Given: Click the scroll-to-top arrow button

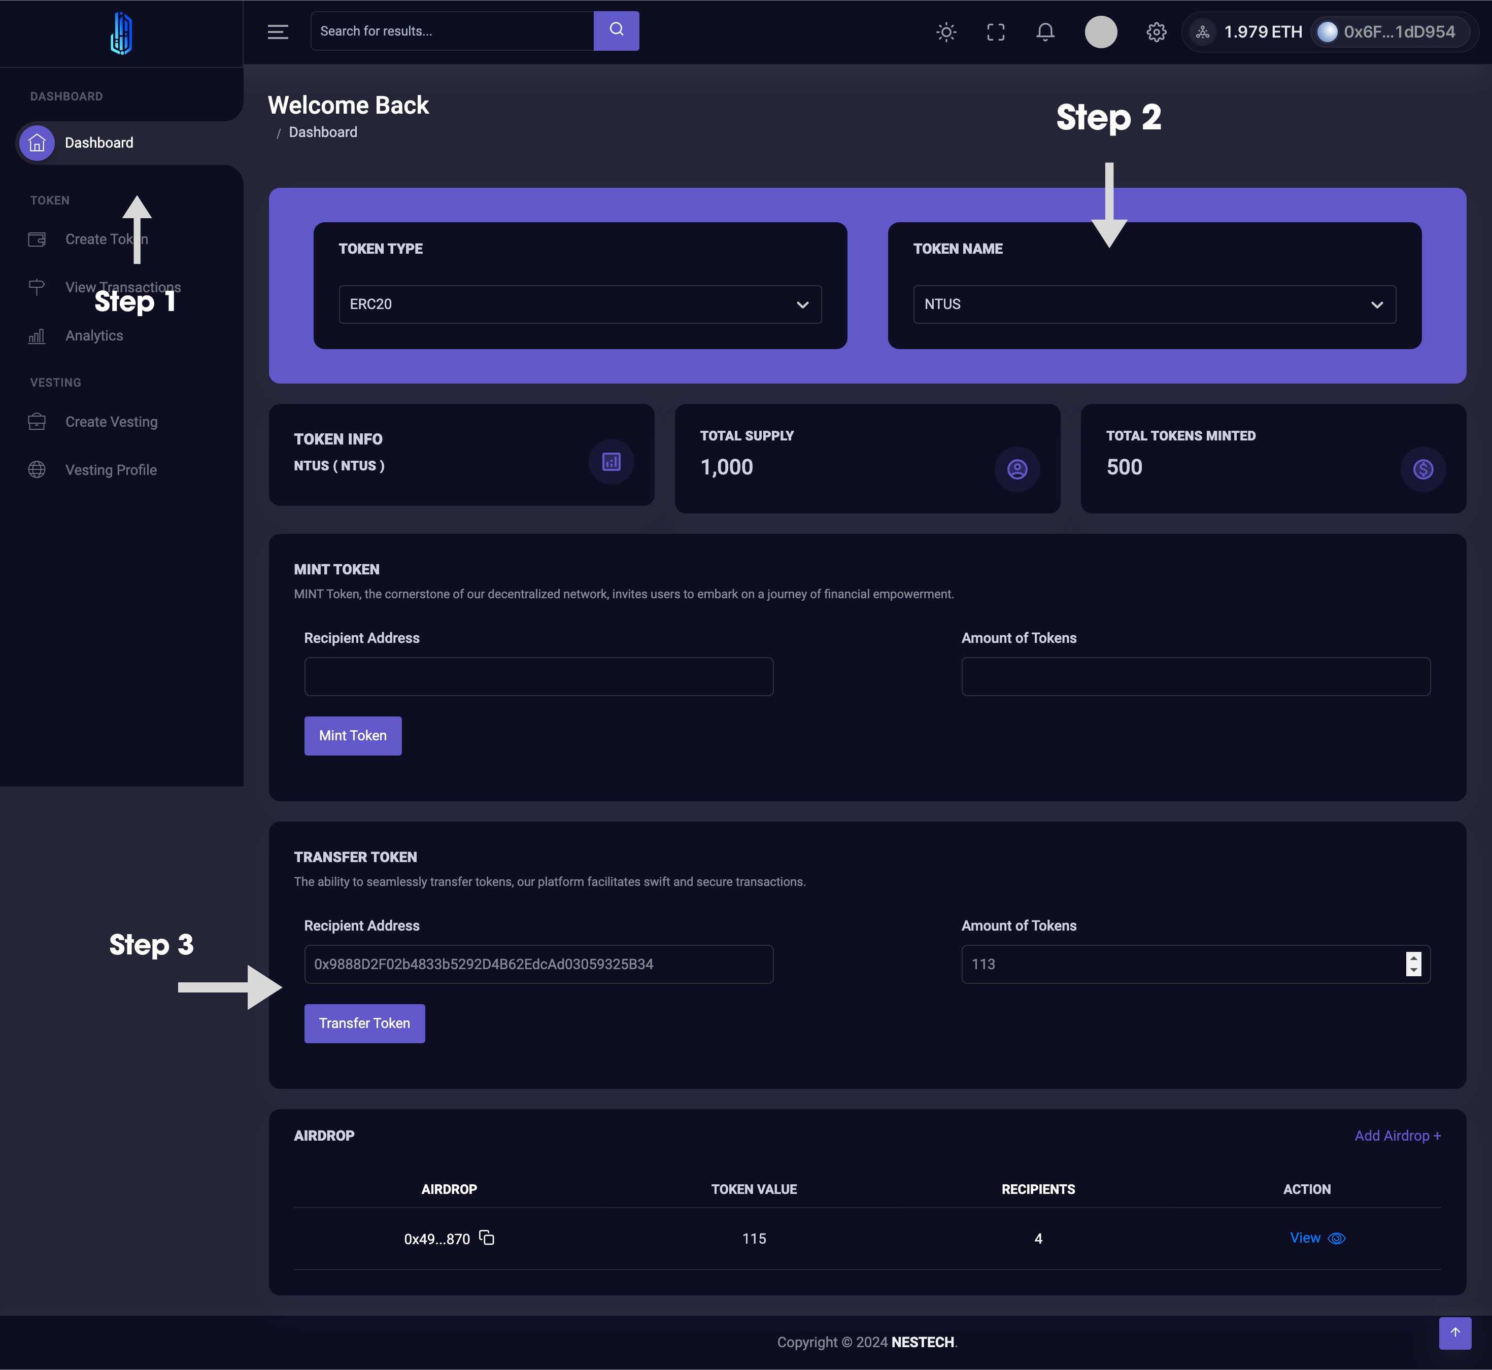Looking at the screenshot, I should pos(1455,1333).
